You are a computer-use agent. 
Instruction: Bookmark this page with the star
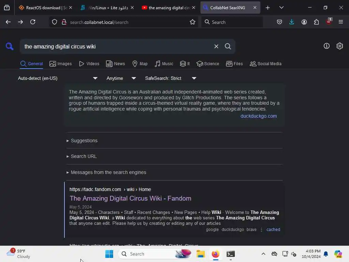click(x=193, y=22)
